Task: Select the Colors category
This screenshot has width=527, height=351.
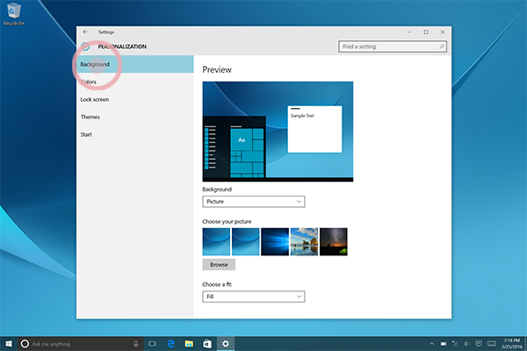Action: click(x=134, y=82)
